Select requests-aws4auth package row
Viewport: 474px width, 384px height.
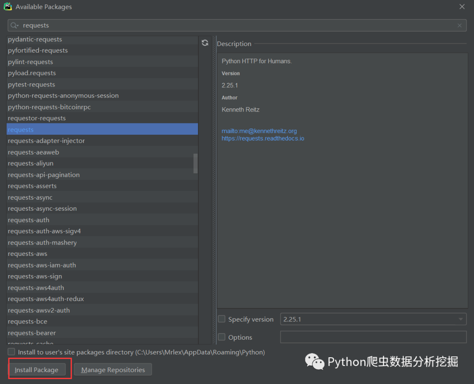[x=102, y=287]
